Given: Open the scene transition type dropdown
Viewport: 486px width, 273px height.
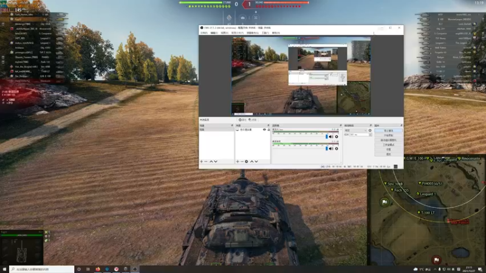Looking at the screenshot, I should 355,130.
